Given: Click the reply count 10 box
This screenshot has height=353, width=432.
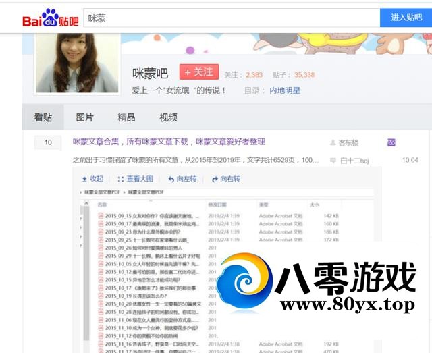Looking at the screenshot, I should tap(48, 142).
